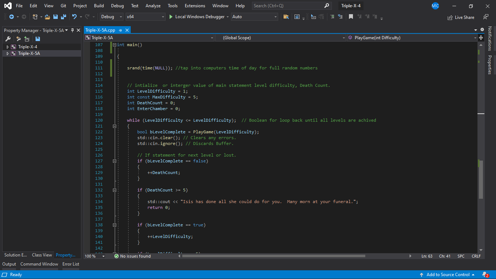Image resolution: width=496 pixels, height=279 pixels.
Task: Switch to the Class View tab
Action: click(42, 255)
